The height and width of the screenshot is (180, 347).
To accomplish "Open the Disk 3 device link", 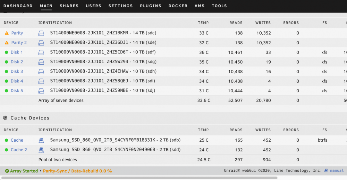I will pyautogui.click(x=17, y=72).
